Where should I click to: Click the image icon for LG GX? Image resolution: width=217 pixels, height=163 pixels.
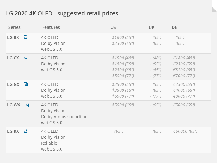[x=26, y=84]
